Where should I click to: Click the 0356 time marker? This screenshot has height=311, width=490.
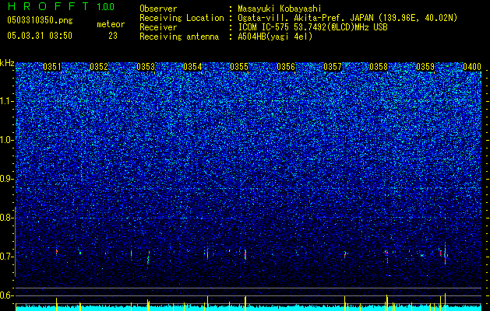tap(286, 67)
